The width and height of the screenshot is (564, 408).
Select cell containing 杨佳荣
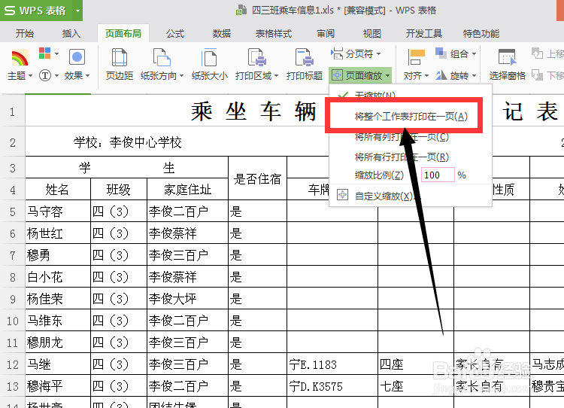[58, 298]
